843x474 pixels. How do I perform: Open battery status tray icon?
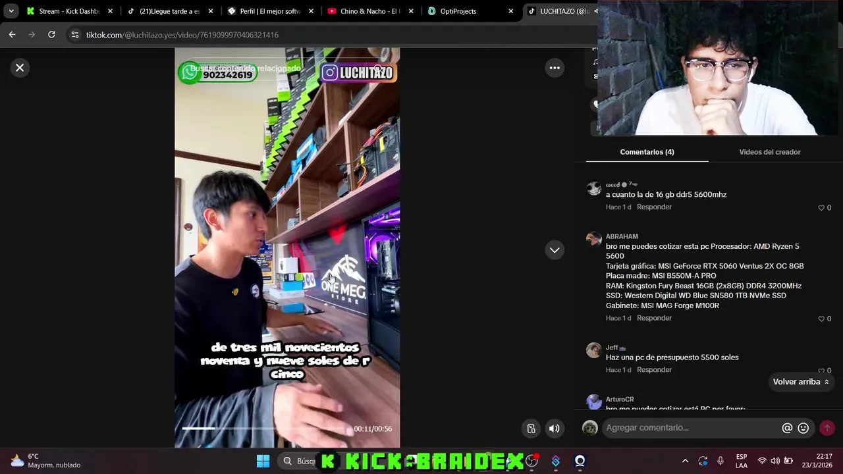[788, 461]
